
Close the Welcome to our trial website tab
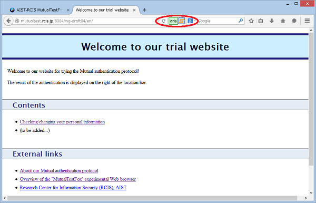pyautogui.click(x=134, y=10)
